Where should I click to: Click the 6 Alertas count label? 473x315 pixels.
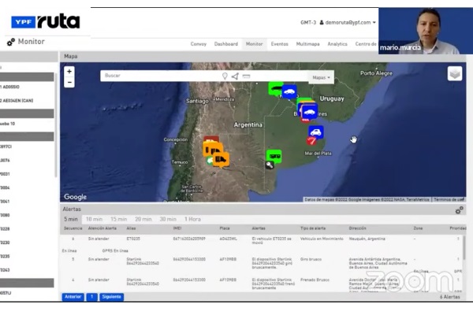click(450, 297)
